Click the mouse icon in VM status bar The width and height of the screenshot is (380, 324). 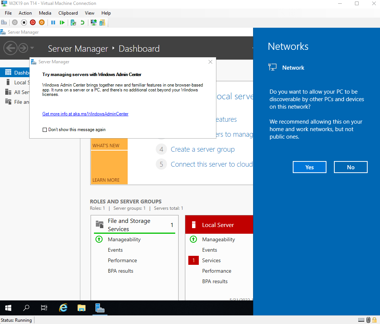click(368, 320)
